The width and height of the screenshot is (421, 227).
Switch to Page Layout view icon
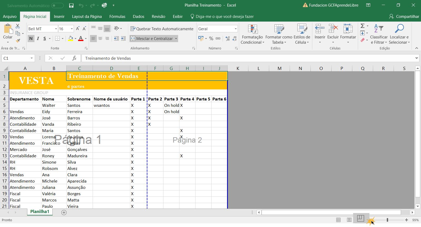tap(349, 220)
